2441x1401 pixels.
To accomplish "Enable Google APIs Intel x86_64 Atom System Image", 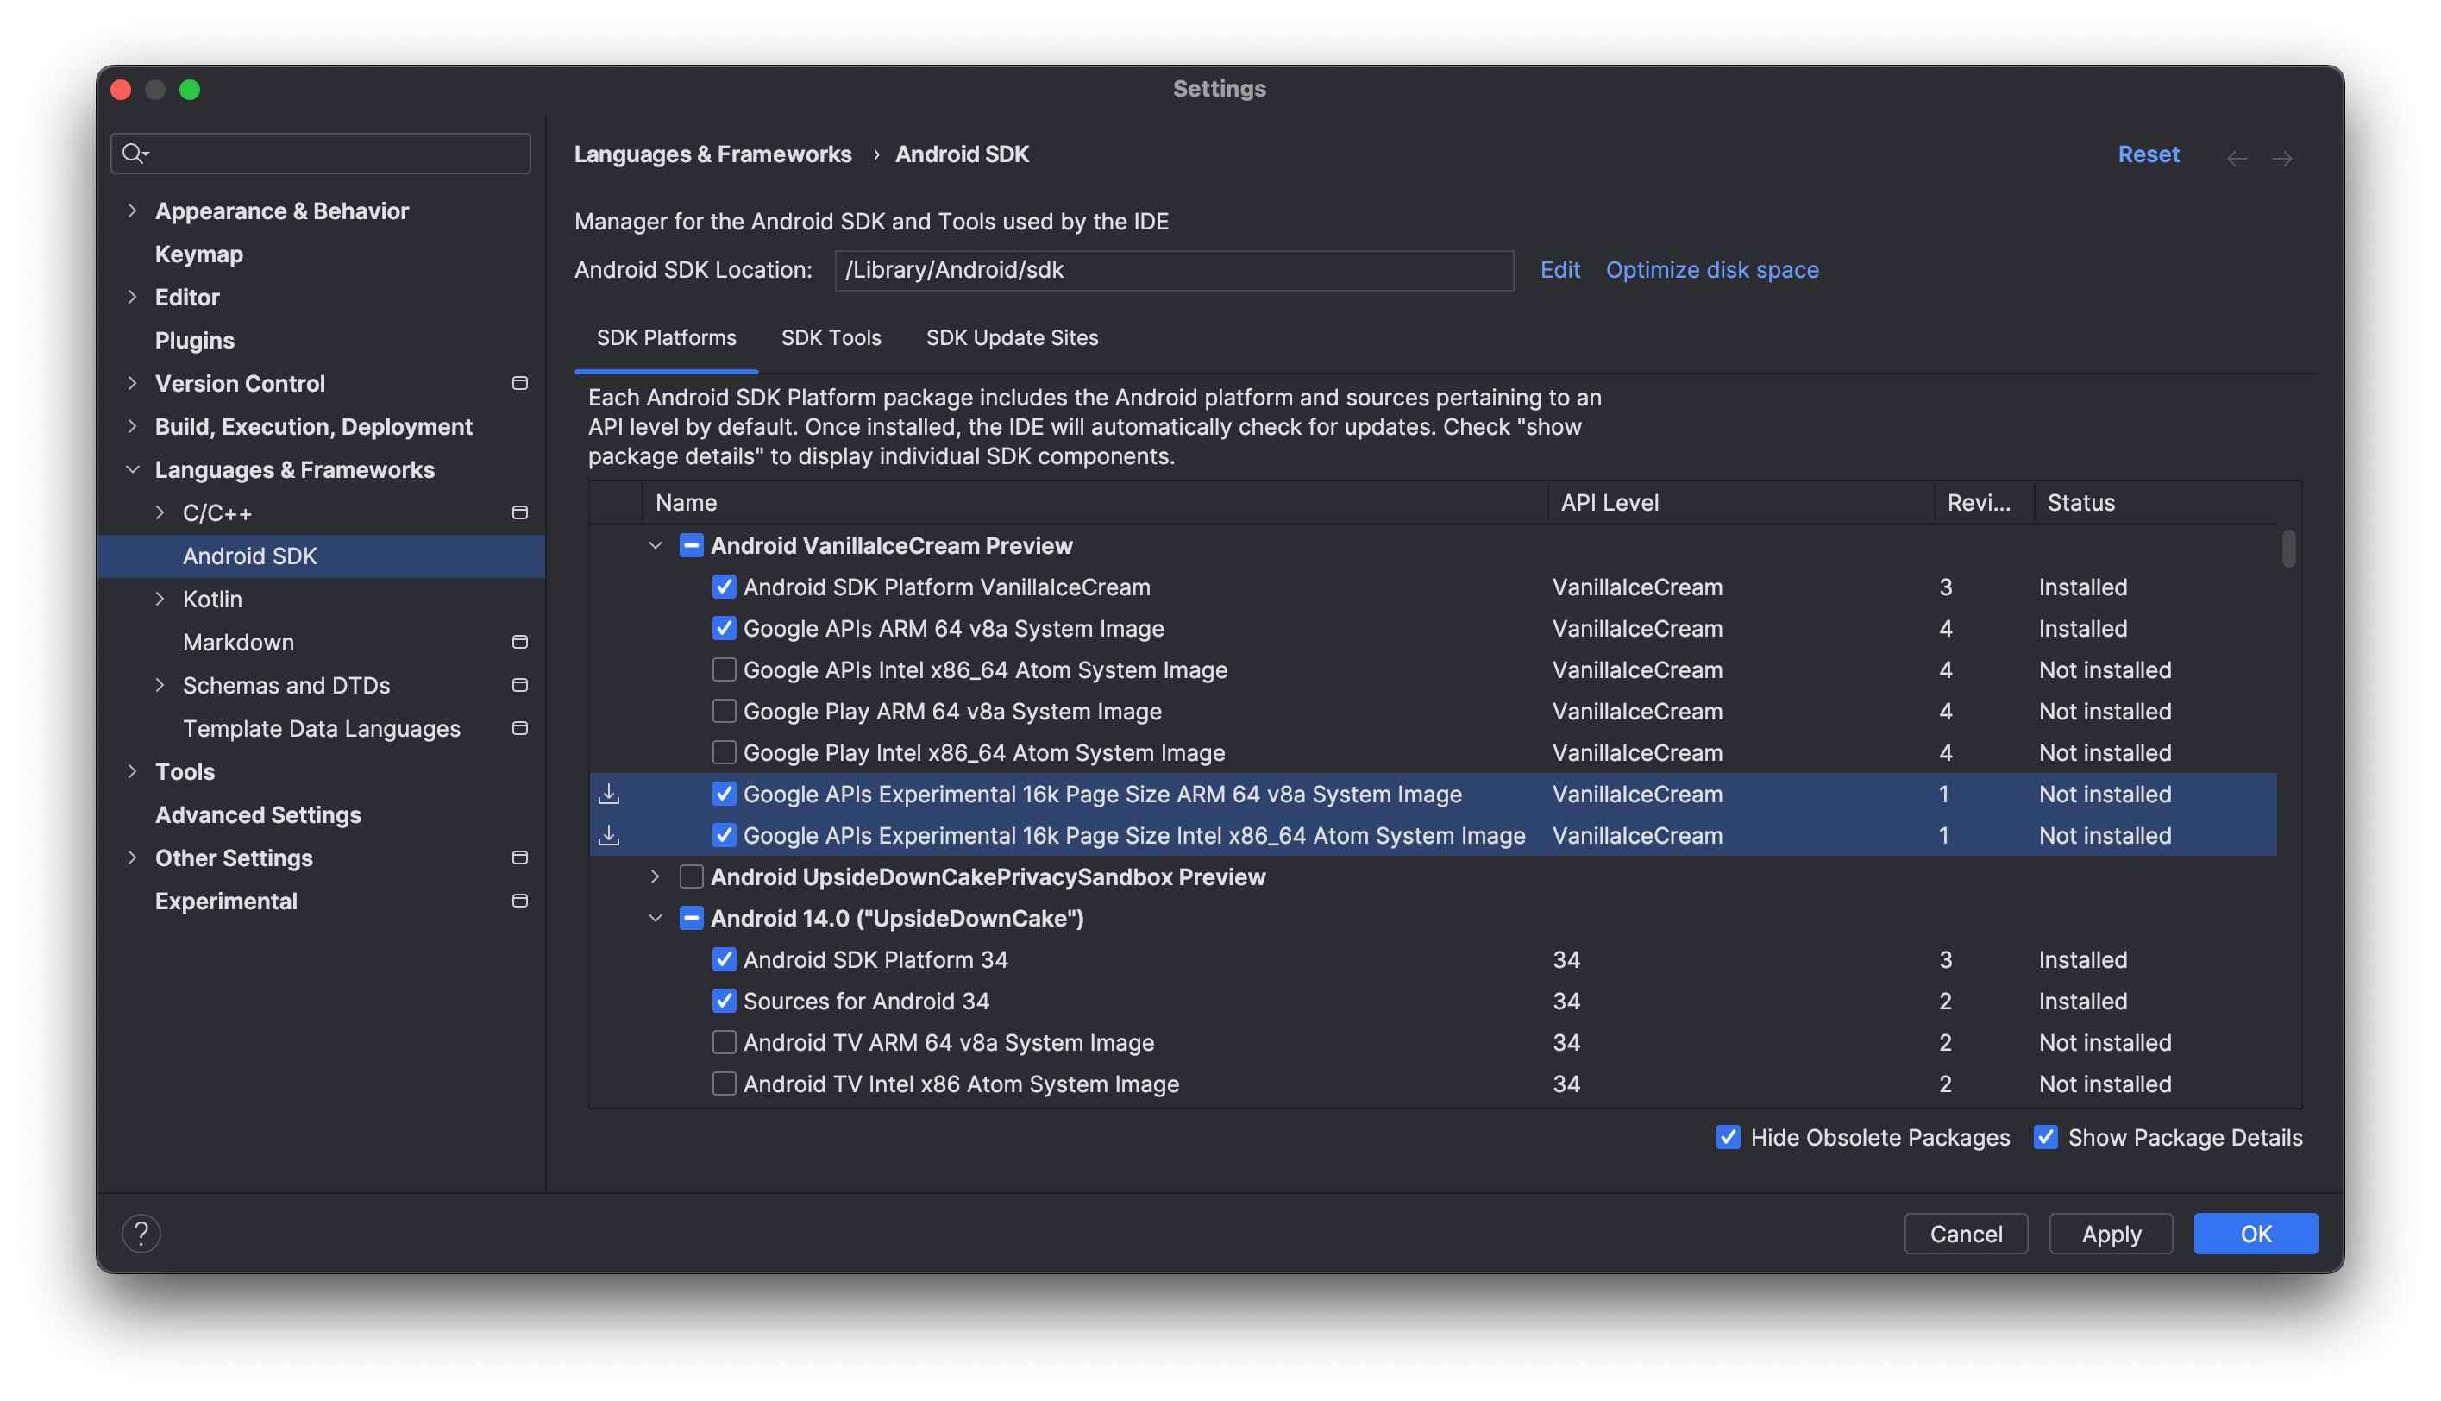I will click(x=723, y=669).
